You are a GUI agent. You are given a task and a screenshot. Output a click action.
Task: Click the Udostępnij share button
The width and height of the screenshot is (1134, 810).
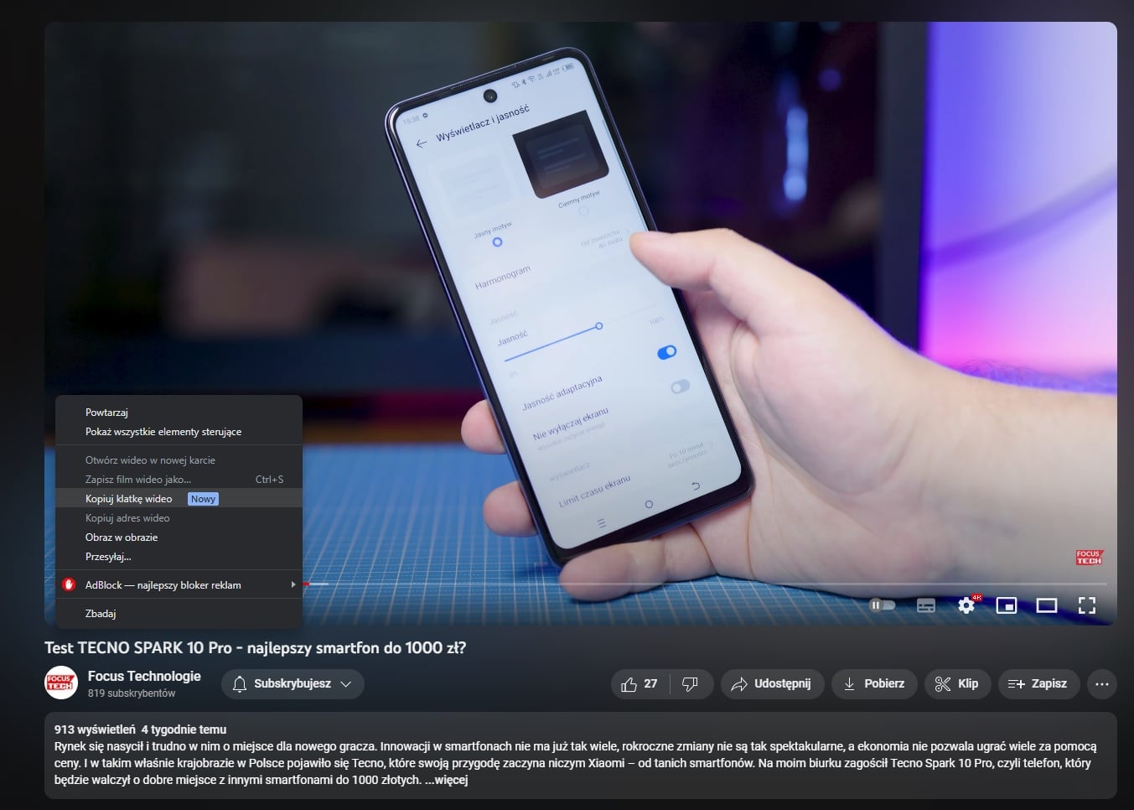coord(772,684)
